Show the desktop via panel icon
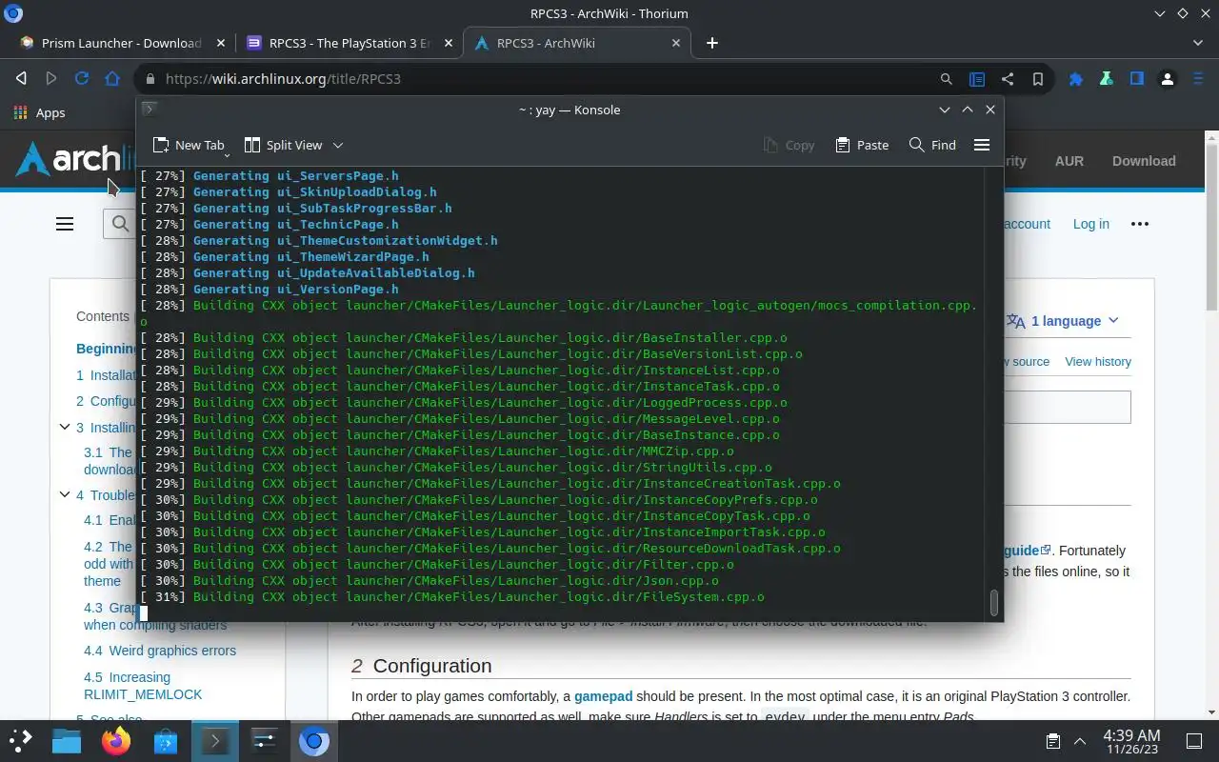1219x762 pixels. (x=1194, y=741)
